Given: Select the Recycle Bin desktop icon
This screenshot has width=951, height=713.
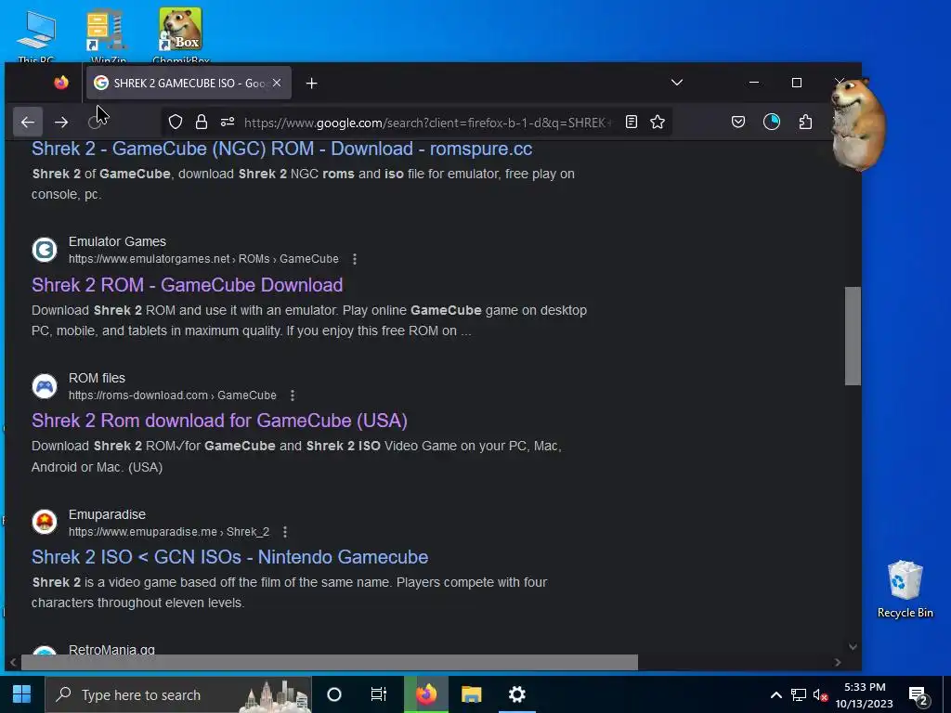Looking at the screenshot, I should click(x=905, y=589).
